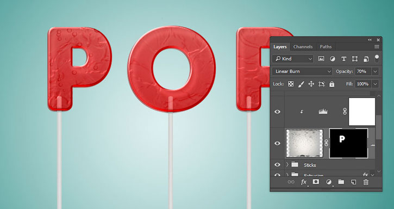The height and width of the screenshot is (209, 394).
Task: Hide the Sticks group
Action: [x=277, y=165]
